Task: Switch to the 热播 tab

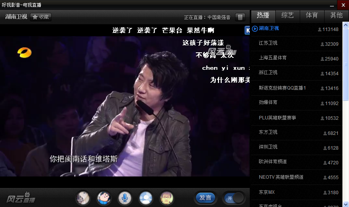Action: [263, 16]
